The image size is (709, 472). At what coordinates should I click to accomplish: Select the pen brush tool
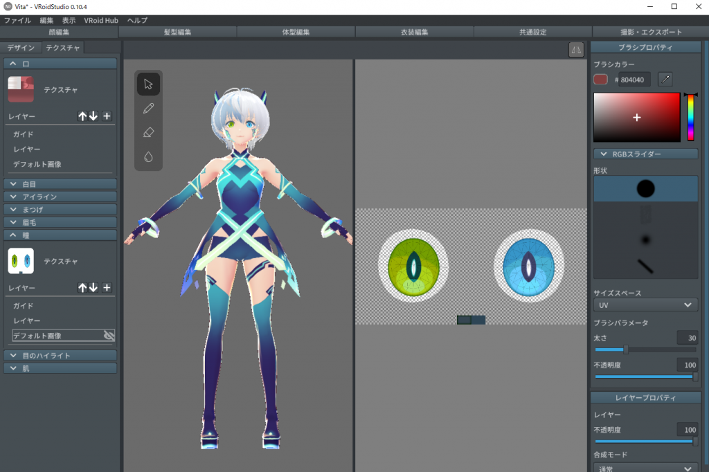pyautogui.click(x=148, y=109)
